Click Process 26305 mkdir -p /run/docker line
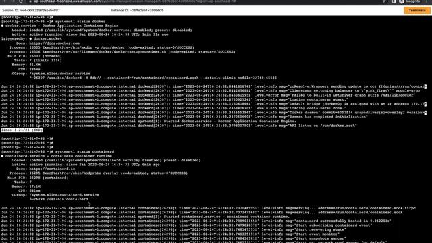 click(x=102, y=47)
